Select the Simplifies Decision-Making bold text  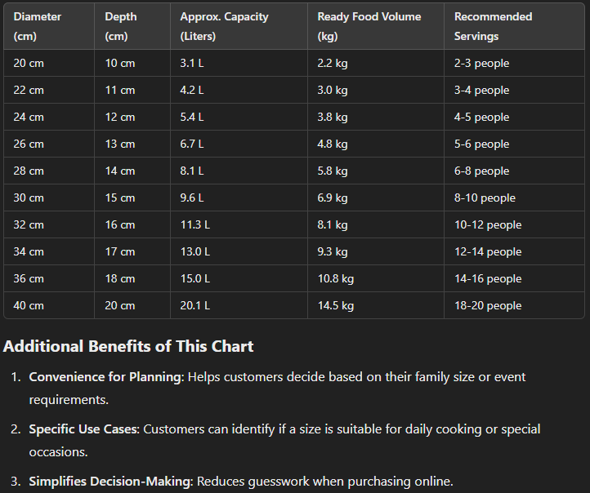(x=111, y=482)
